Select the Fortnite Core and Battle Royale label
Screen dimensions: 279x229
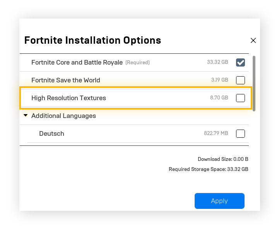point(77,62)
